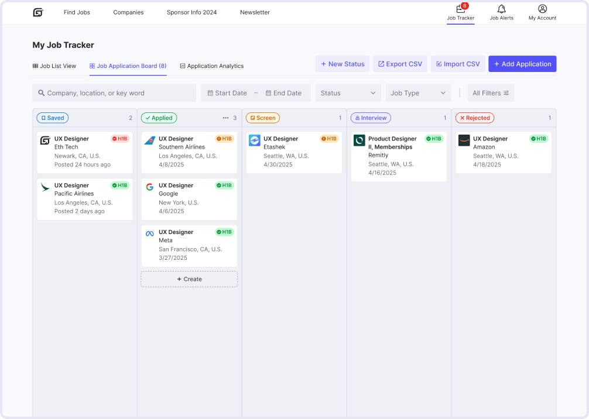This screenshot has width=589, height=419.
Task: Click the Start Date calendar icon
Action: [210, 92]
